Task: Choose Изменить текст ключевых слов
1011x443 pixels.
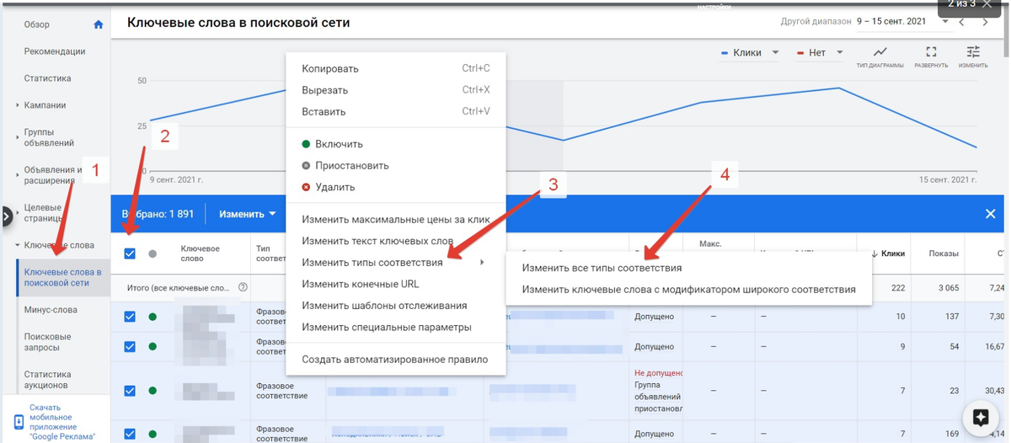Action: click(395, 241)
